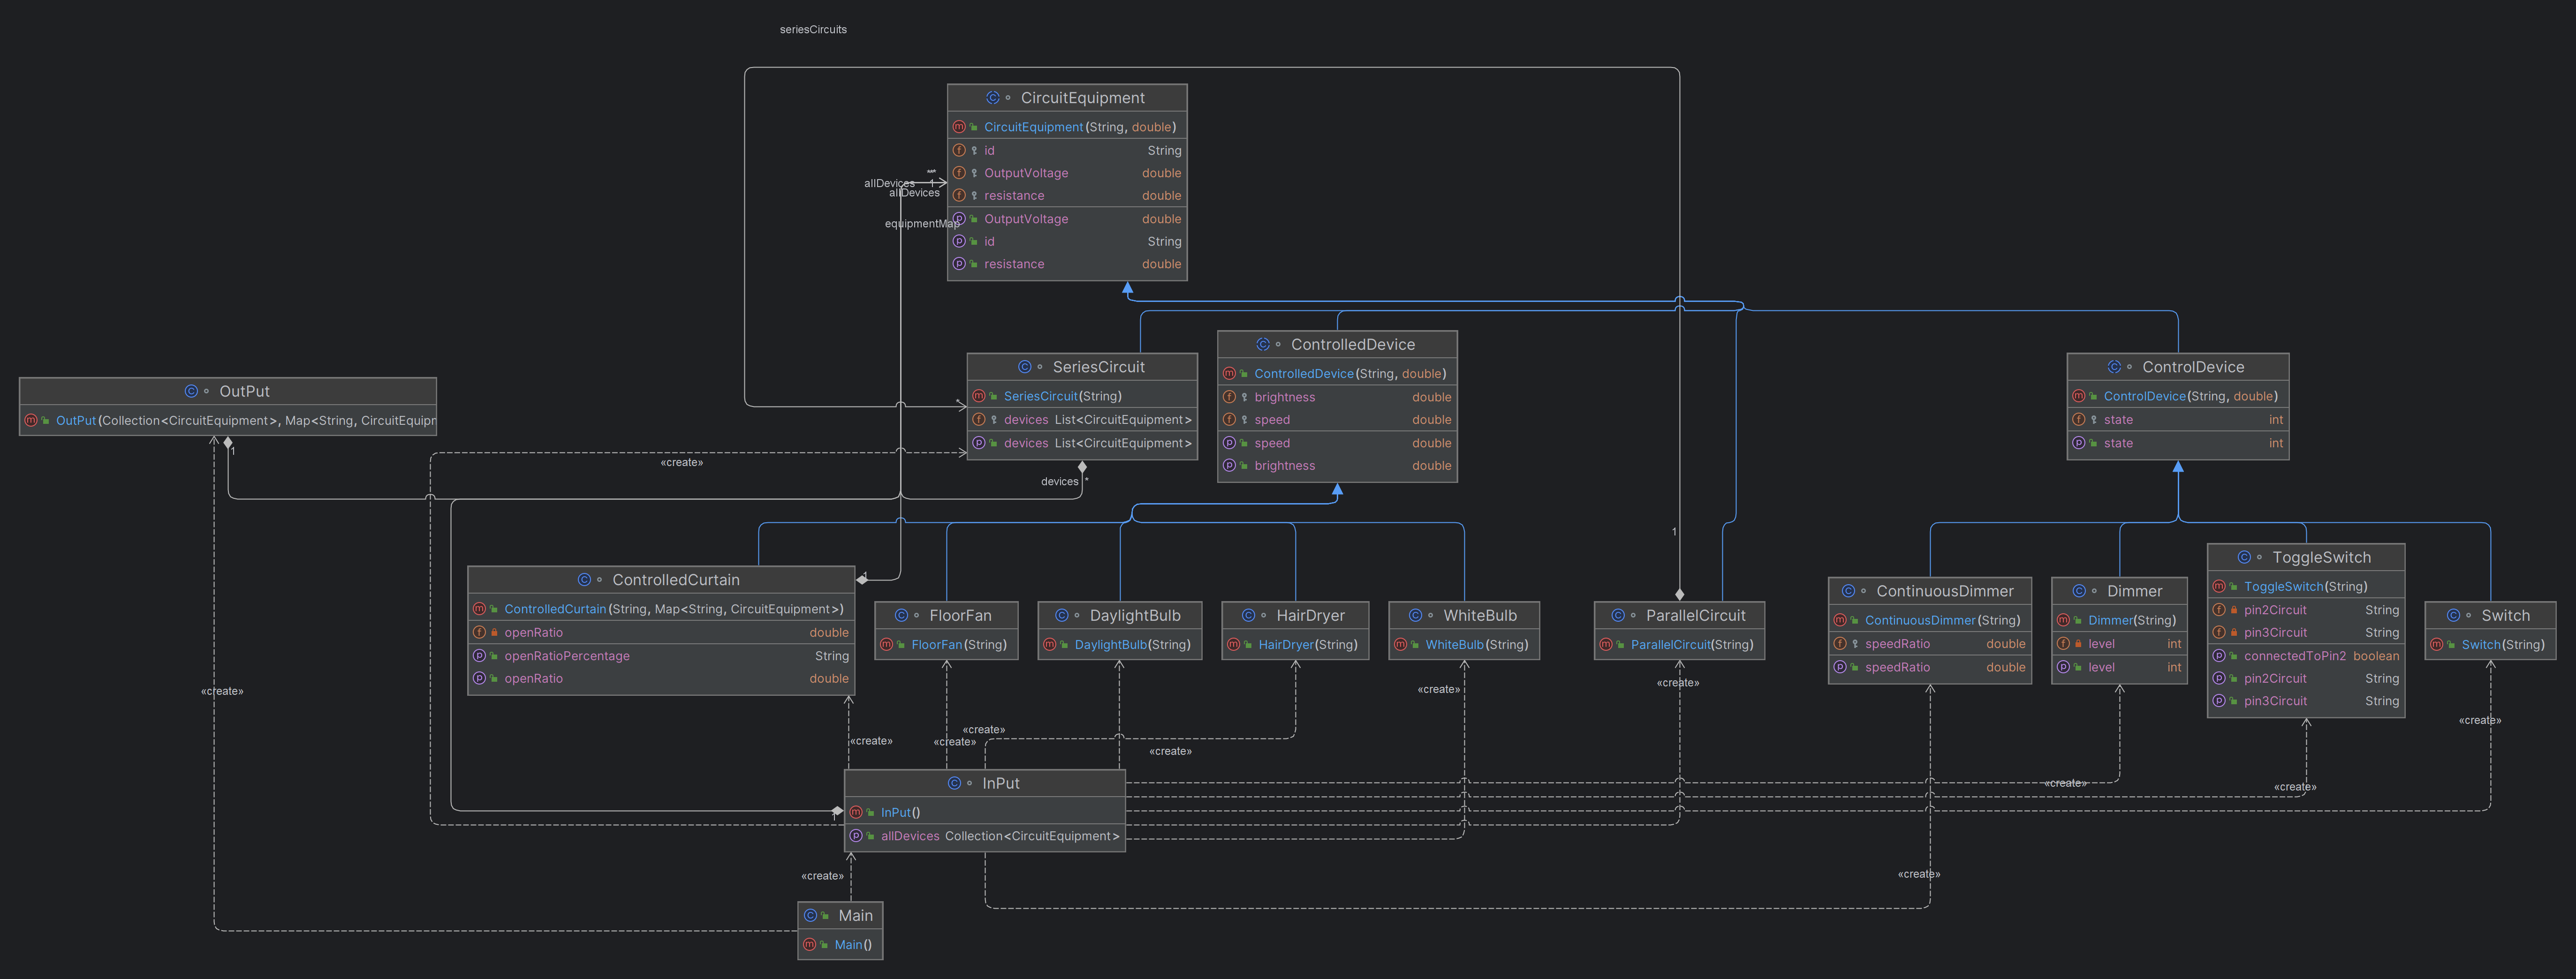Click the constructor method icon for InPut()
Image resolution: width=2576 pixels, height=979 pixels.
coord(856,812)
